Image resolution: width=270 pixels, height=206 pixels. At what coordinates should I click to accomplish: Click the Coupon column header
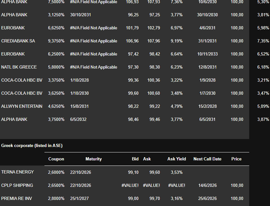pos(56,159)
